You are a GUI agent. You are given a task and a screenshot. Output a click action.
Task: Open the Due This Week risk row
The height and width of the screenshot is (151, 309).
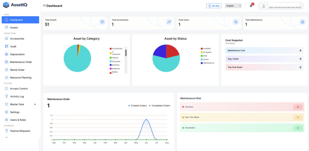pyautogui.click(x=242, y=117)
